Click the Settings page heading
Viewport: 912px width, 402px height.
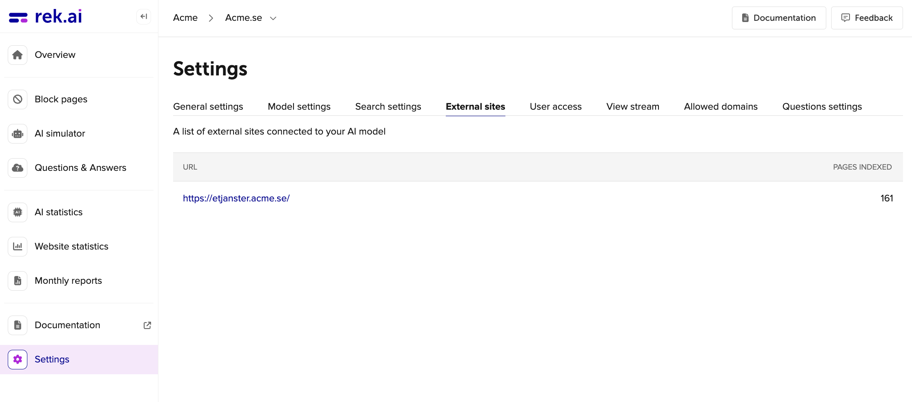tap(210, 68)
